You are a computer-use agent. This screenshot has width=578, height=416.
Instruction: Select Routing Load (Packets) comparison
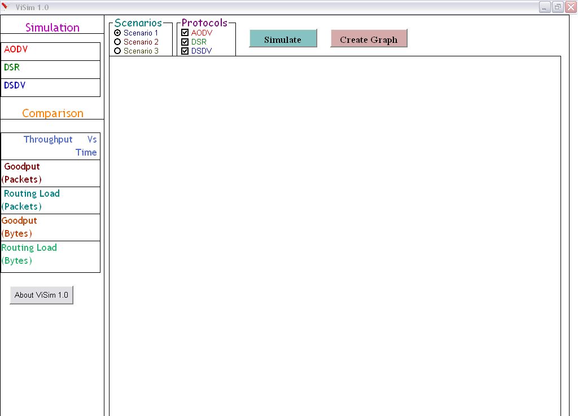[50, 200]
